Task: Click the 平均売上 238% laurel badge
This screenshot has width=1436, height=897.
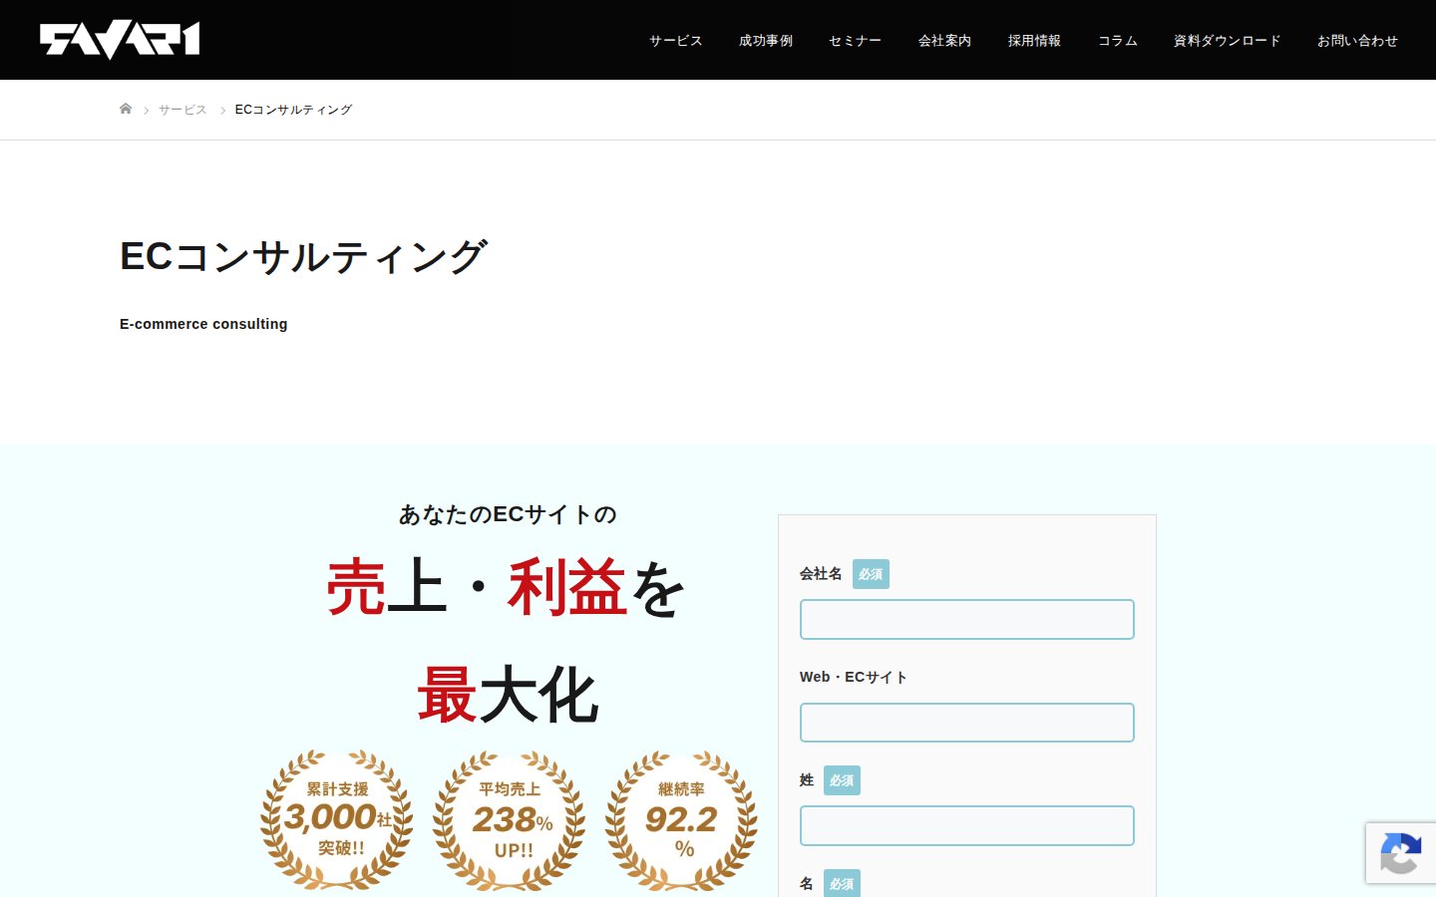Action: [x=510, y=819]
